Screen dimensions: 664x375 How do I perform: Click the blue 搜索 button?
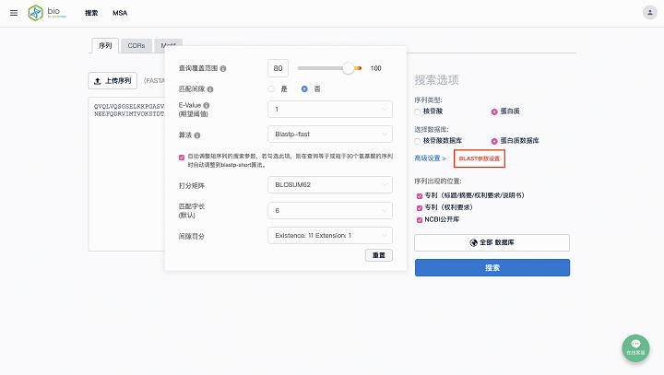coord(492,267)
